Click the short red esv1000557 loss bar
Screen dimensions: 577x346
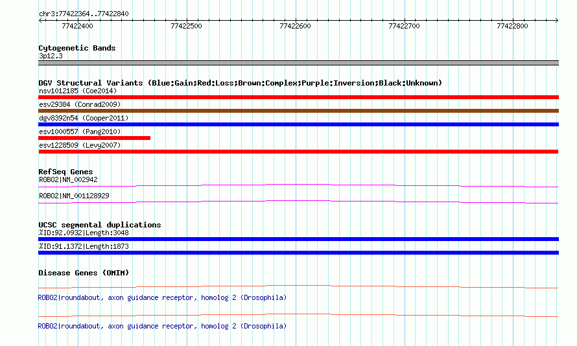pos(94,138)
